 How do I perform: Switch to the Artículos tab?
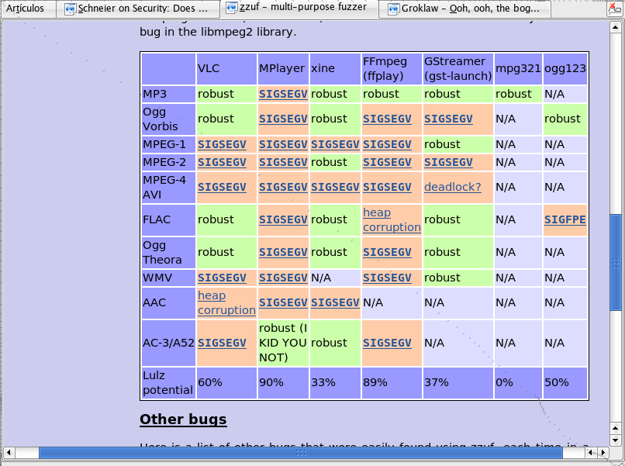pyautogui.click(x=27, y=9)
